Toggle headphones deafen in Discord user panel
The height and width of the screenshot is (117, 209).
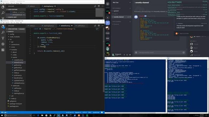[x=127, y=55]
